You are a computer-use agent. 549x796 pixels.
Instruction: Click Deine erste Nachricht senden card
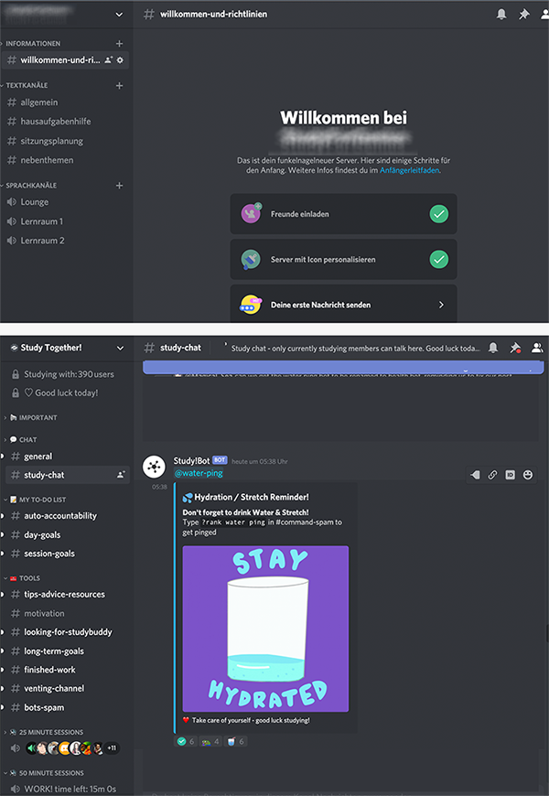tap(343, 305)
